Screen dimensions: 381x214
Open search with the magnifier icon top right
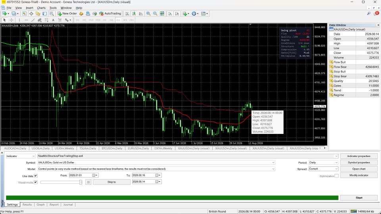369,13
